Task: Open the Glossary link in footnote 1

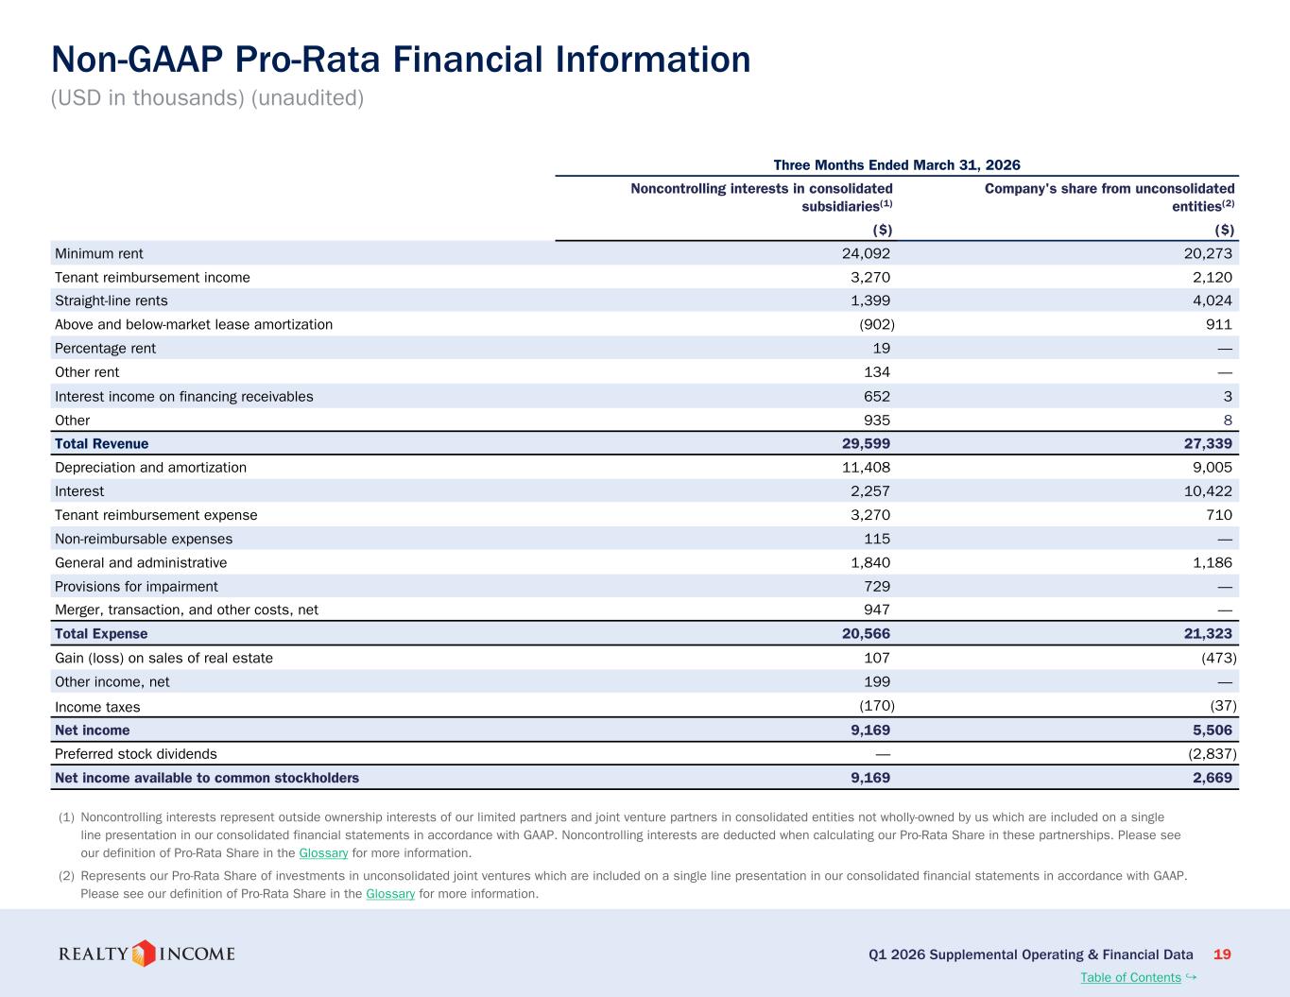Action: click(323, 853)
